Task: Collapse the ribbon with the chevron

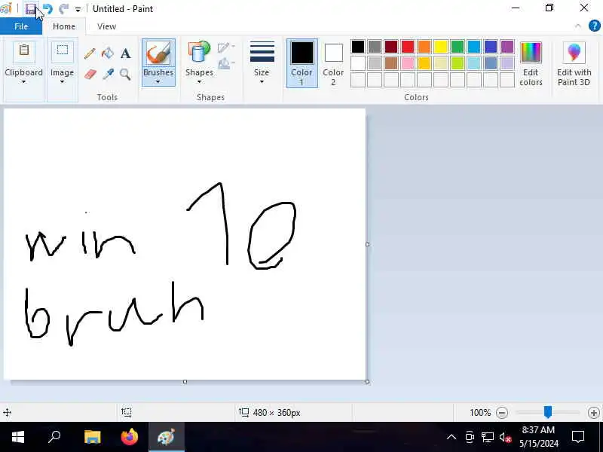Action: coord(577,26)
